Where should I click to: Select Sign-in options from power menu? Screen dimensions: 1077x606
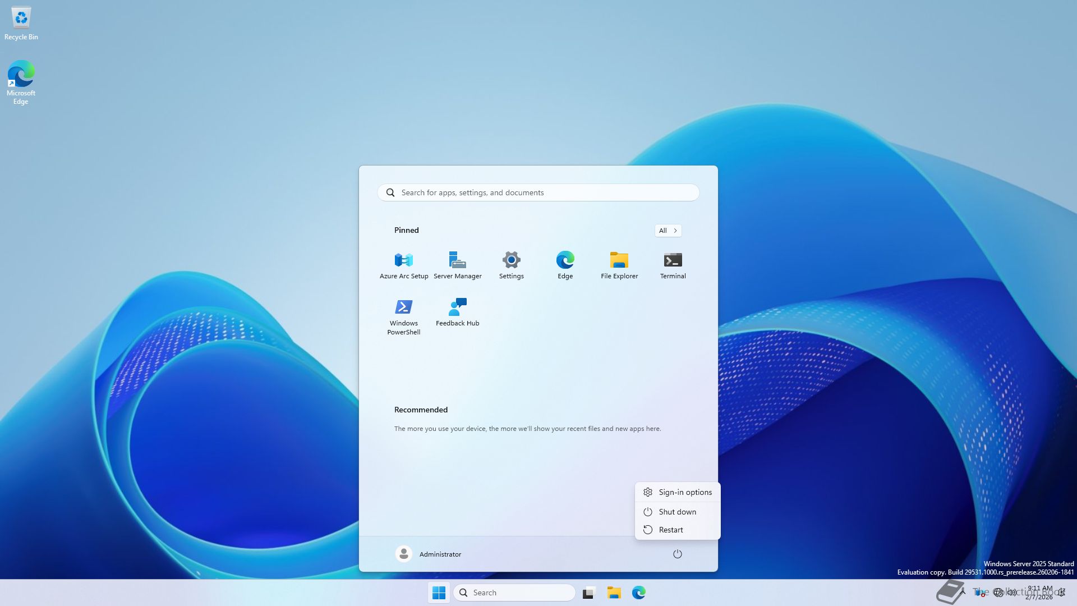point(678,492)
